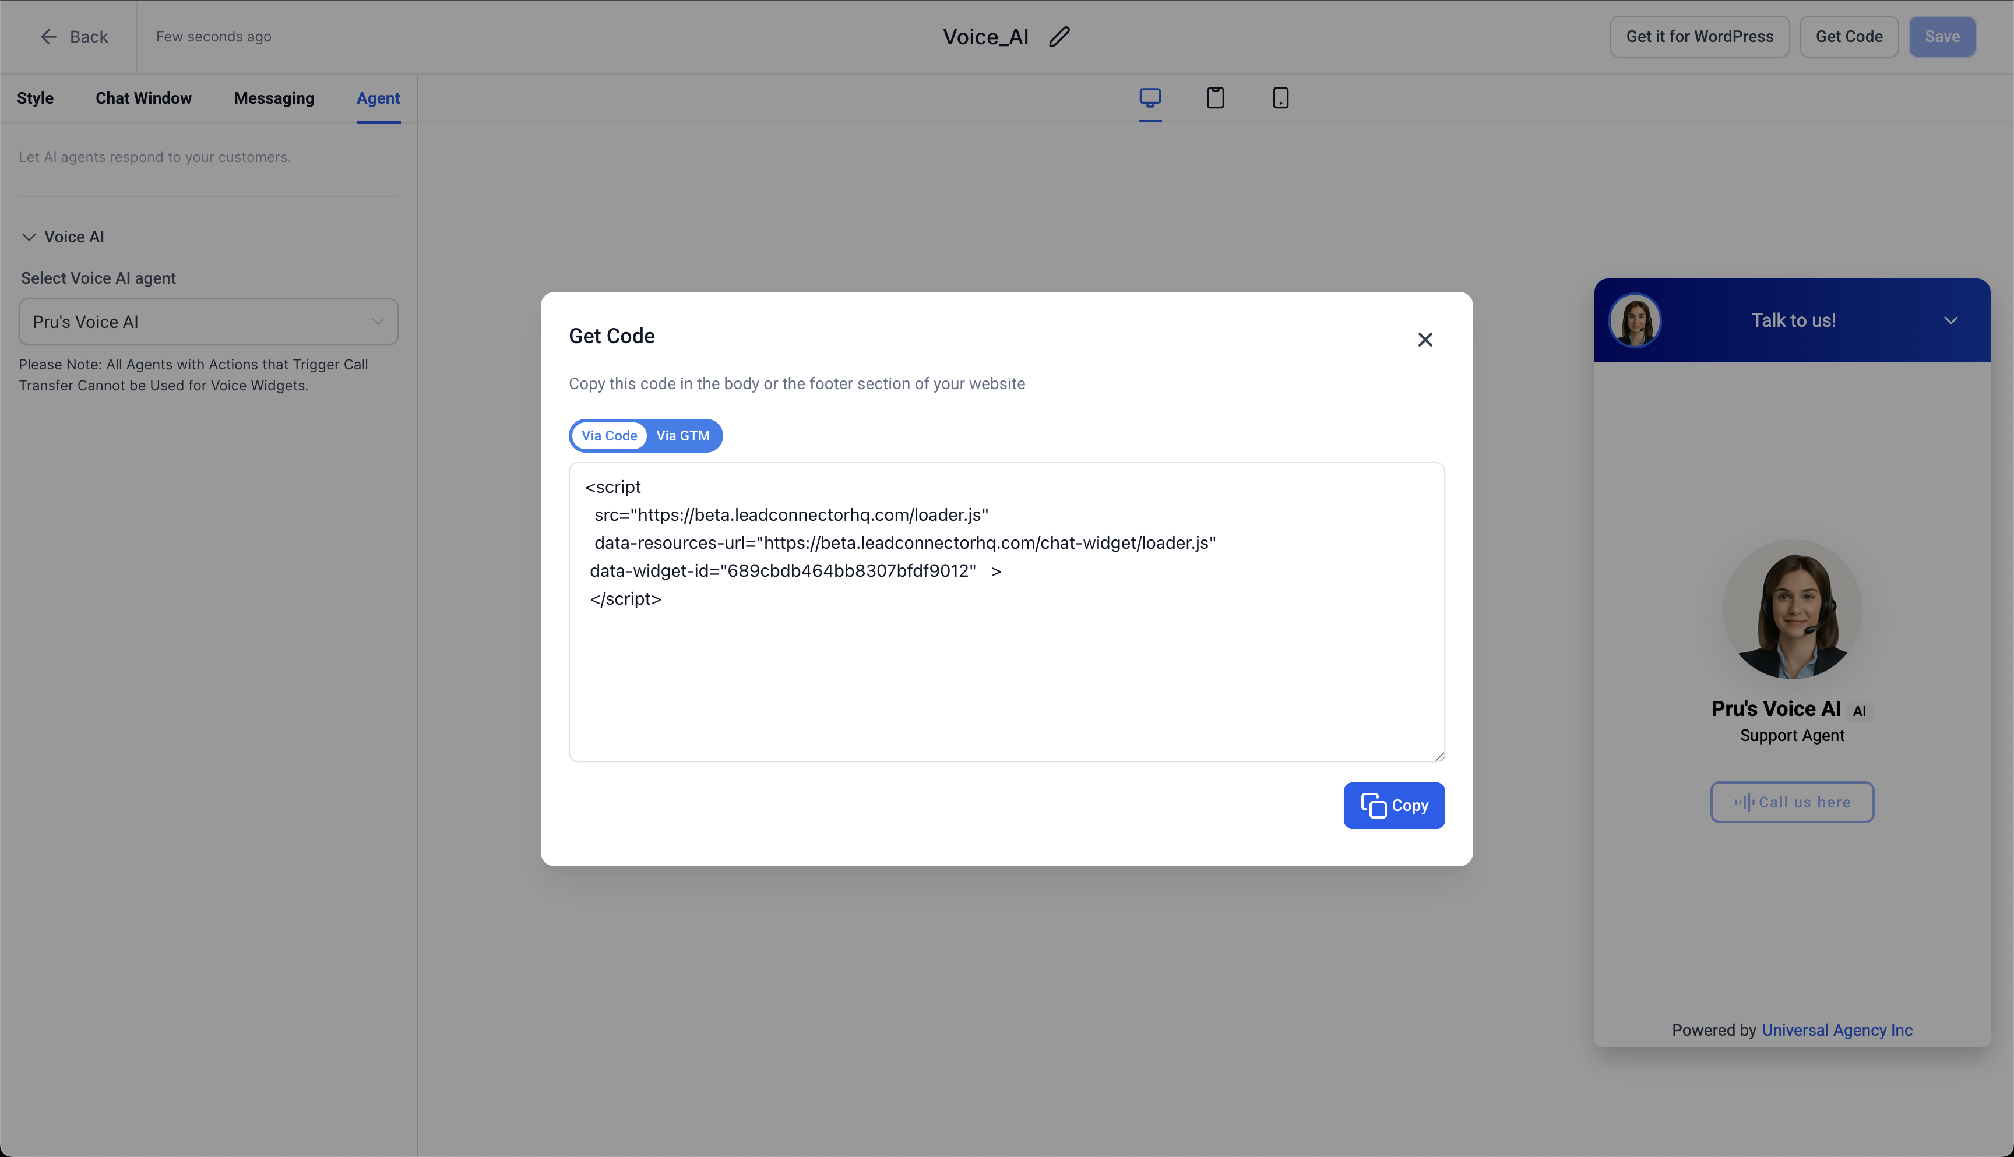This screenshot has width=2014, height=1157.
Task: Click the pencil icon to rename Voice_AI
Action: (x=1059, y=37)
